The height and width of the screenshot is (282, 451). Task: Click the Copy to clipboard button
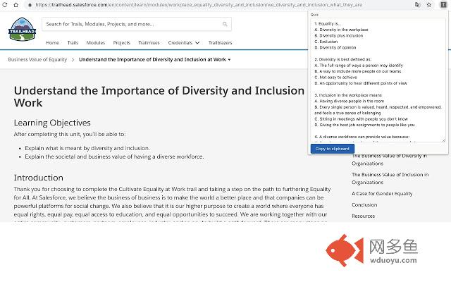coord(333,149)
